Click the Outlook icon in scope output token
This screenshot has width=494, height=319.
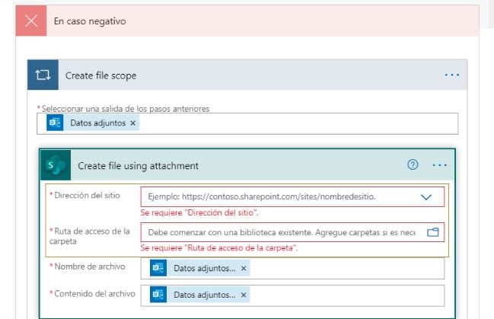pyautogui.click(x=55, y=123)
